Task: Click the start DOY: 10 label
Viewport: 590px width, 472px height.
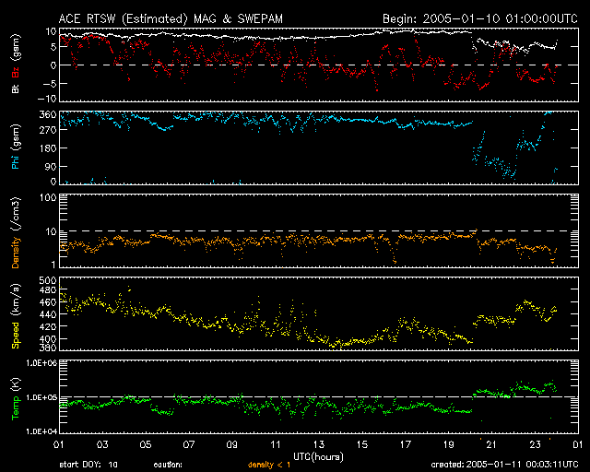Action: pyautogui.click(x=88, y=466)
